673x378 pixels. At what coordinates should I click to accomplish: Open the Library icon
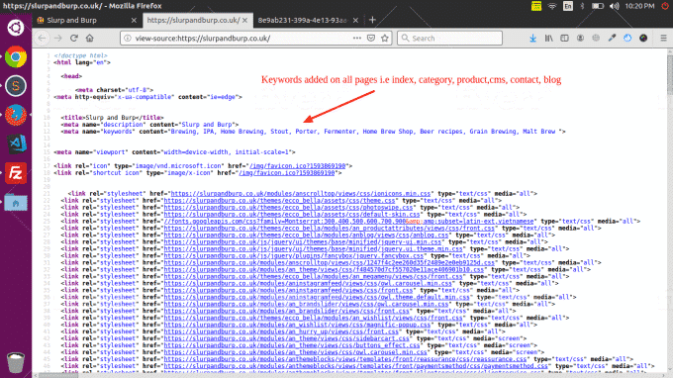(x=548, y=39)
